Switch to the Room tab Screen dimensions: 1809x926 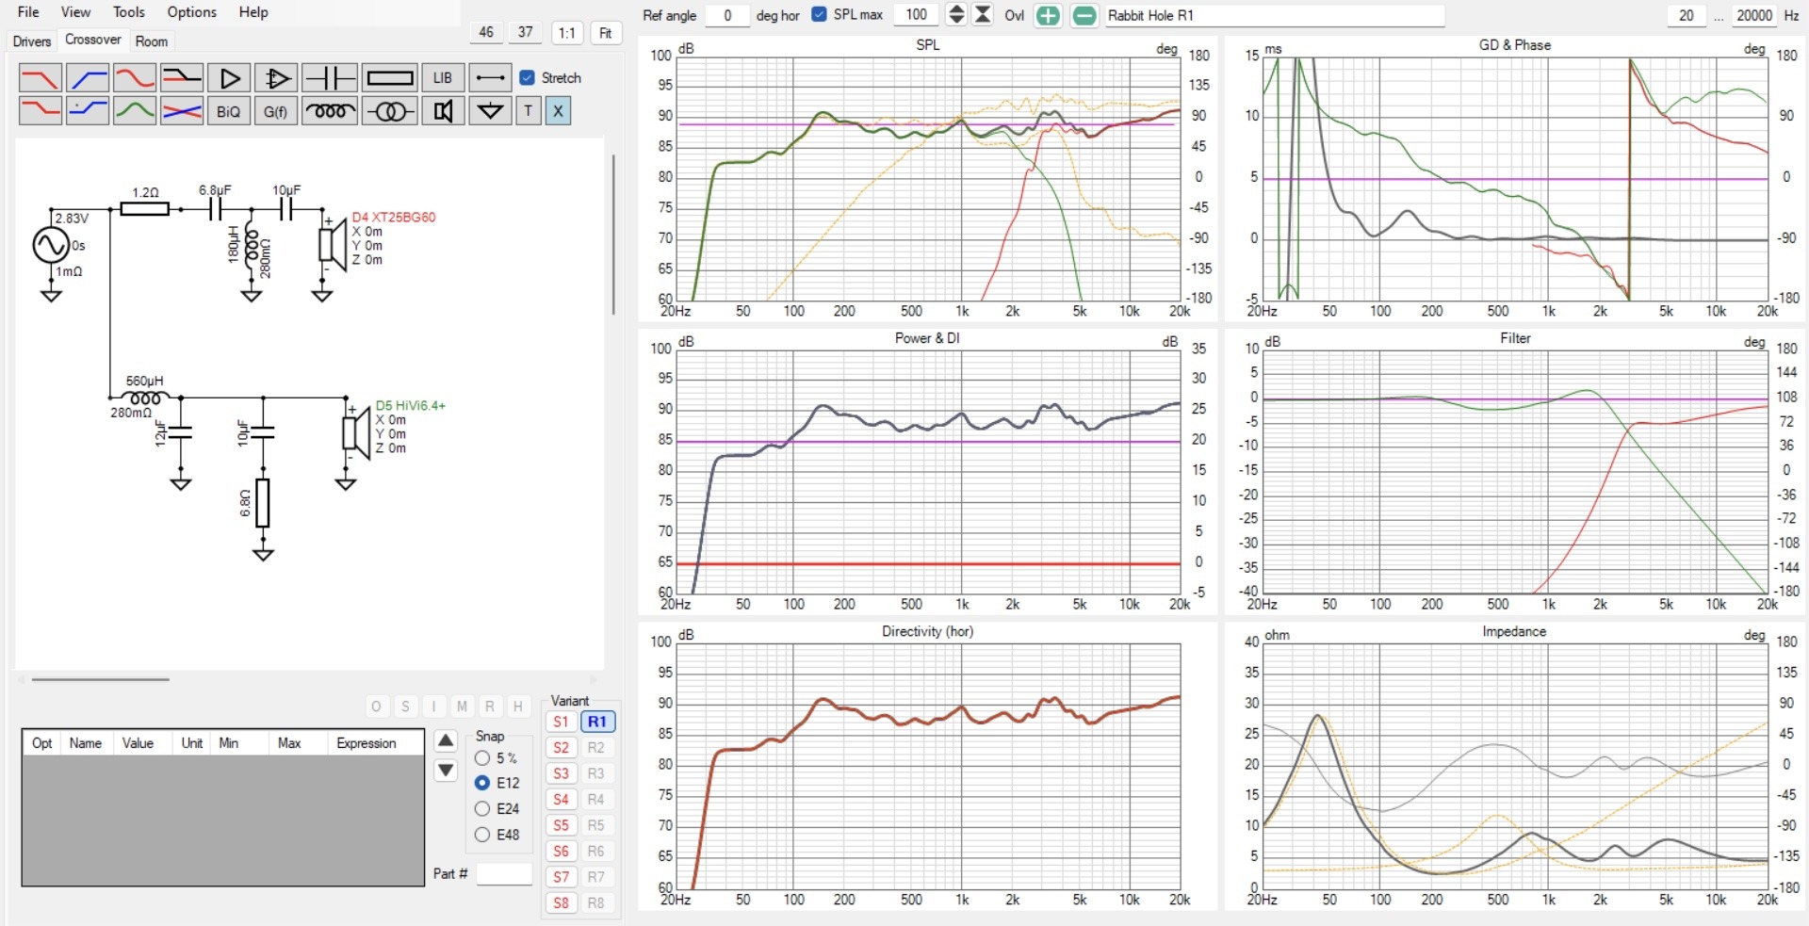152,41
